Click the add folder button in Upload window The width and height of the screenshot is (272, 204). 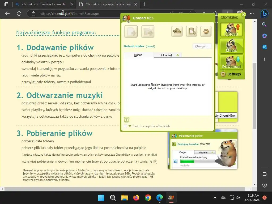pyautogui.click(x=148, y=31)
